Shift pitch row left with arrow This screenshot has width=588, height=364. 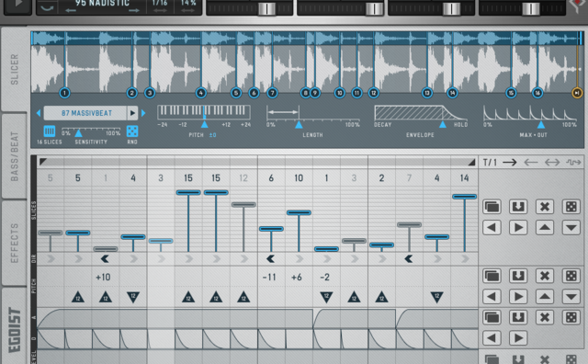(x=492, y=297)
